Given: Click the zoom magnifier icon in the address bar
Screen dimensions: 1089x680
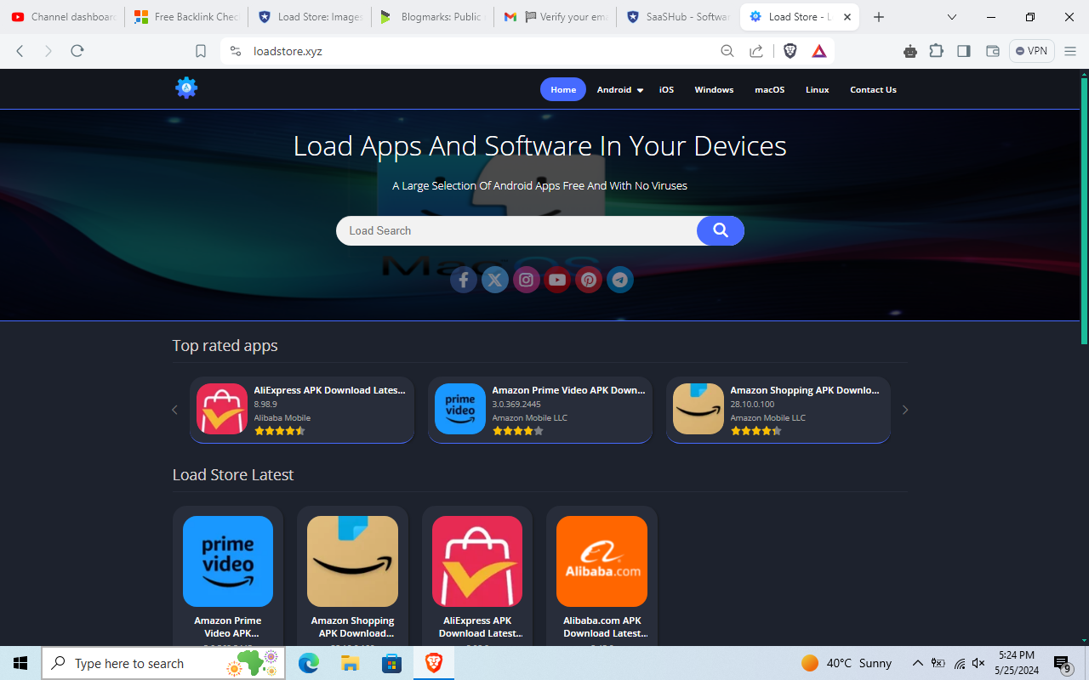Looking at the screenshot, I should [727, 51].
